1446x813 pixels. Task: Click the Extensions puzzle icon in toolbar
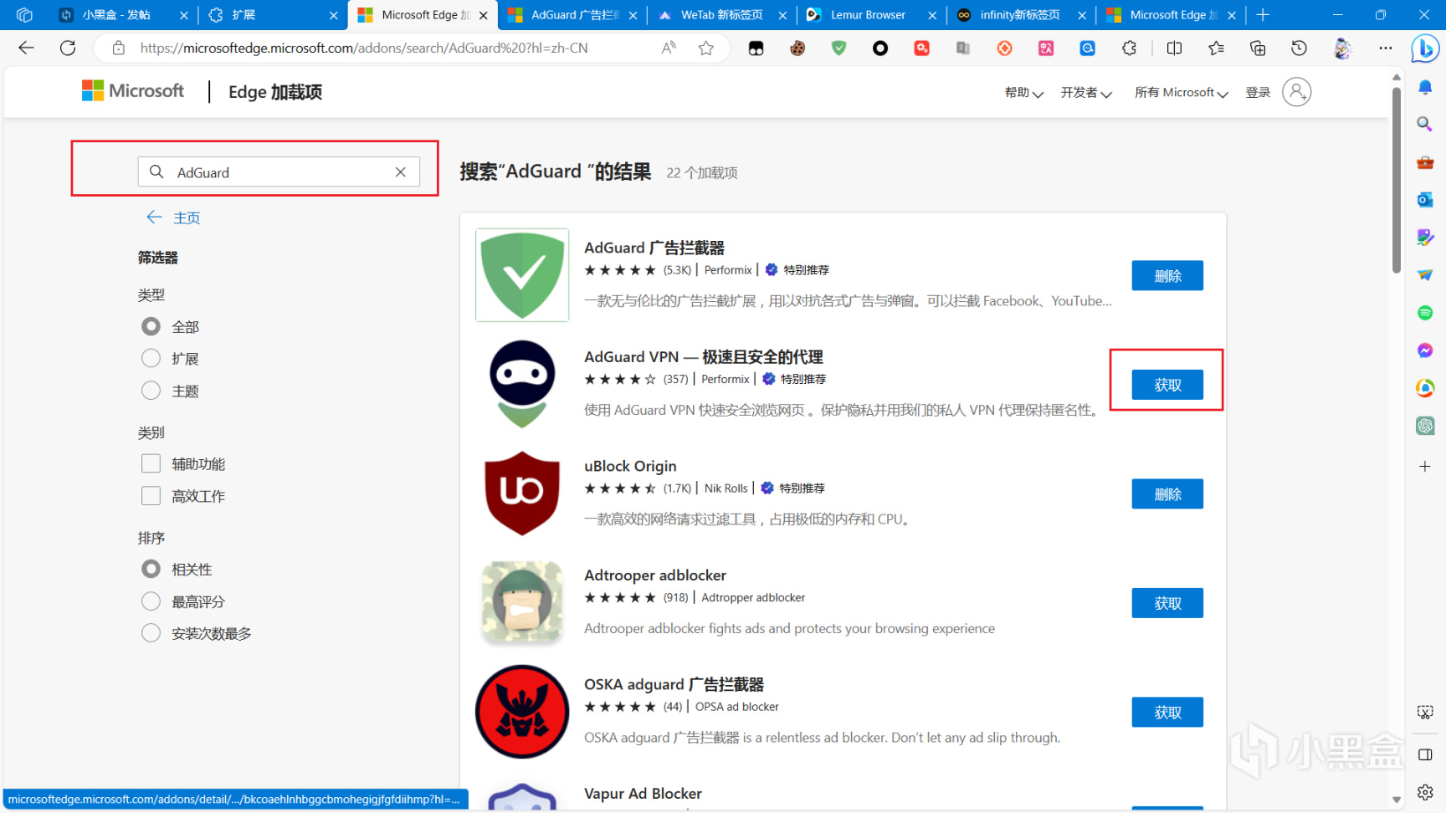[1129, 49]
